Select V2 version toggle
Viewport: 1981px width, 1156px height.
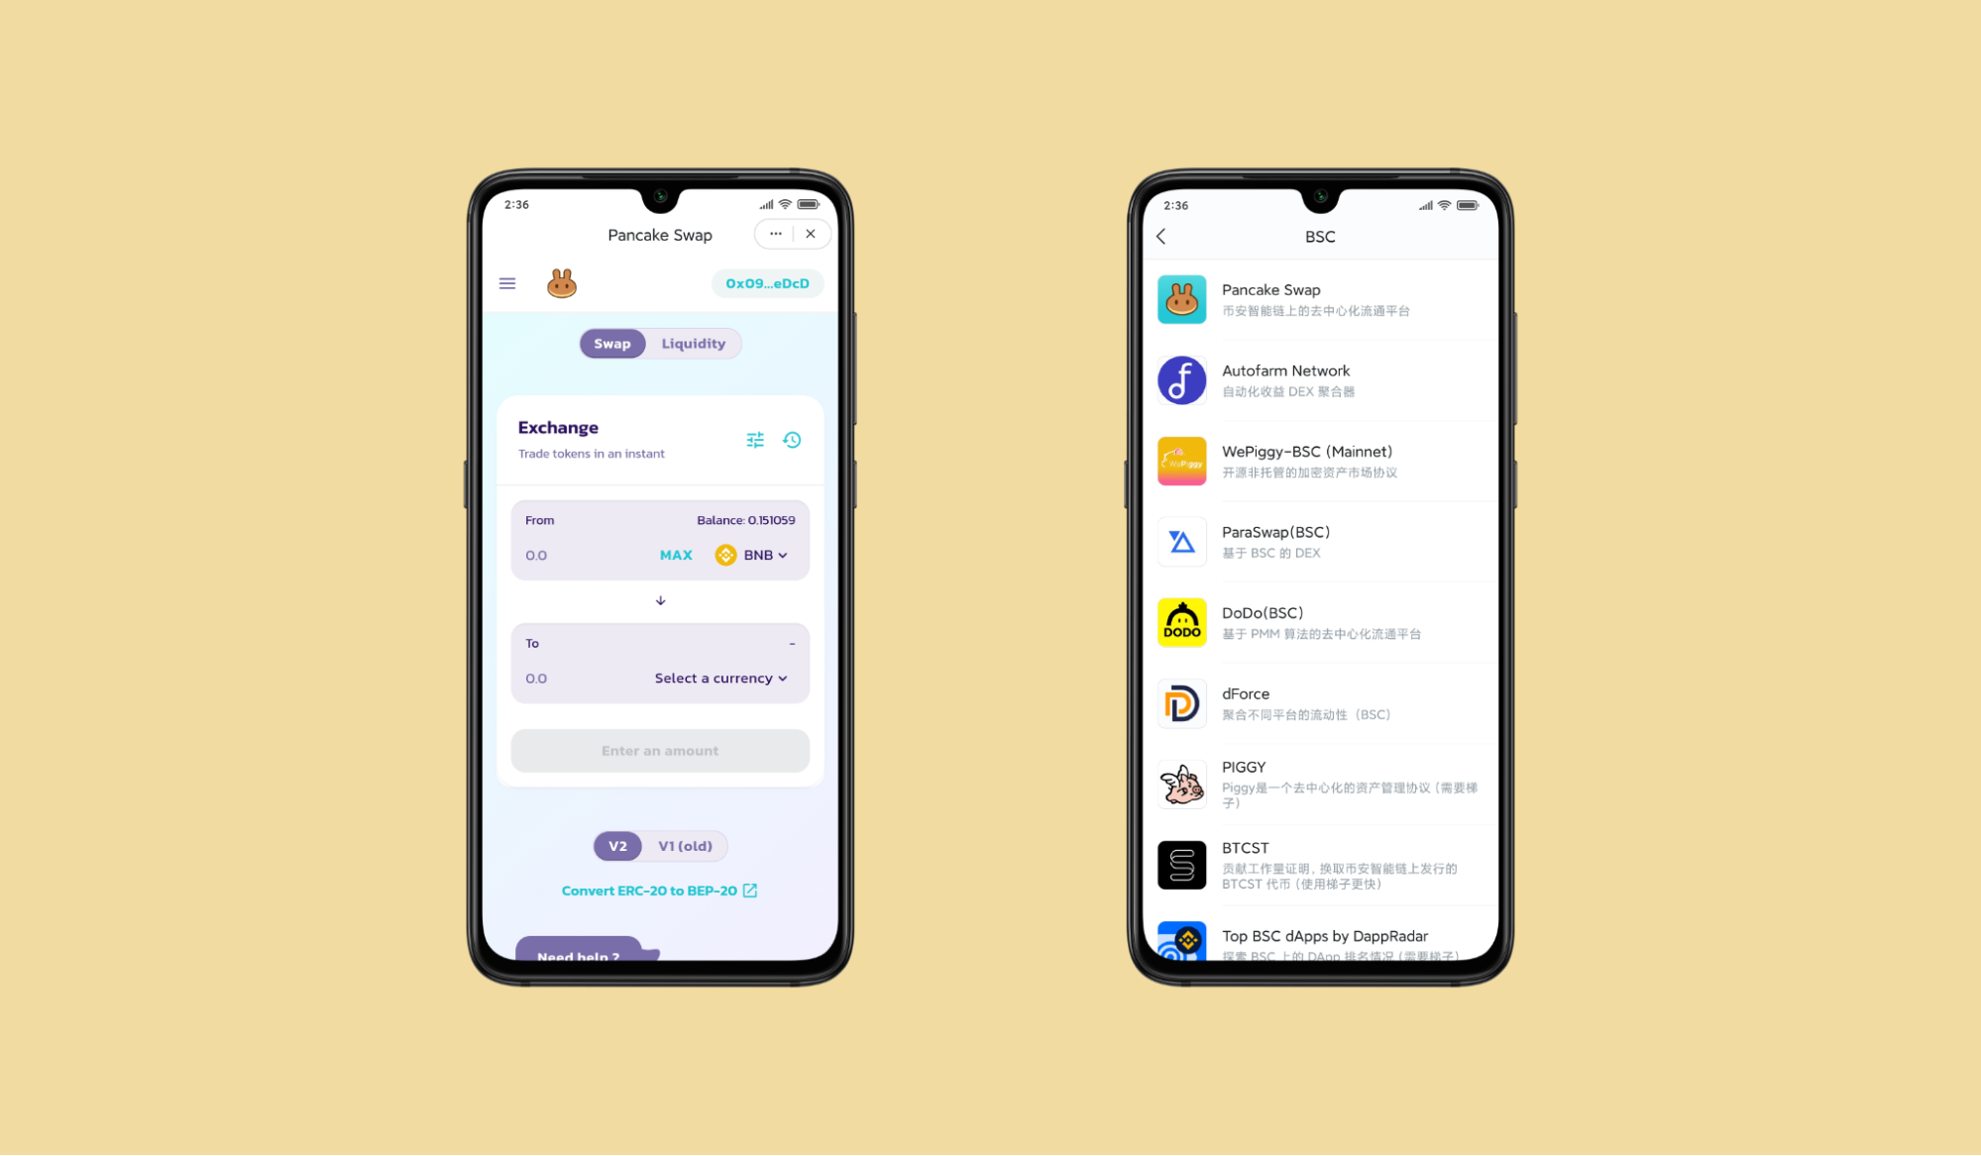coord(618,845)
